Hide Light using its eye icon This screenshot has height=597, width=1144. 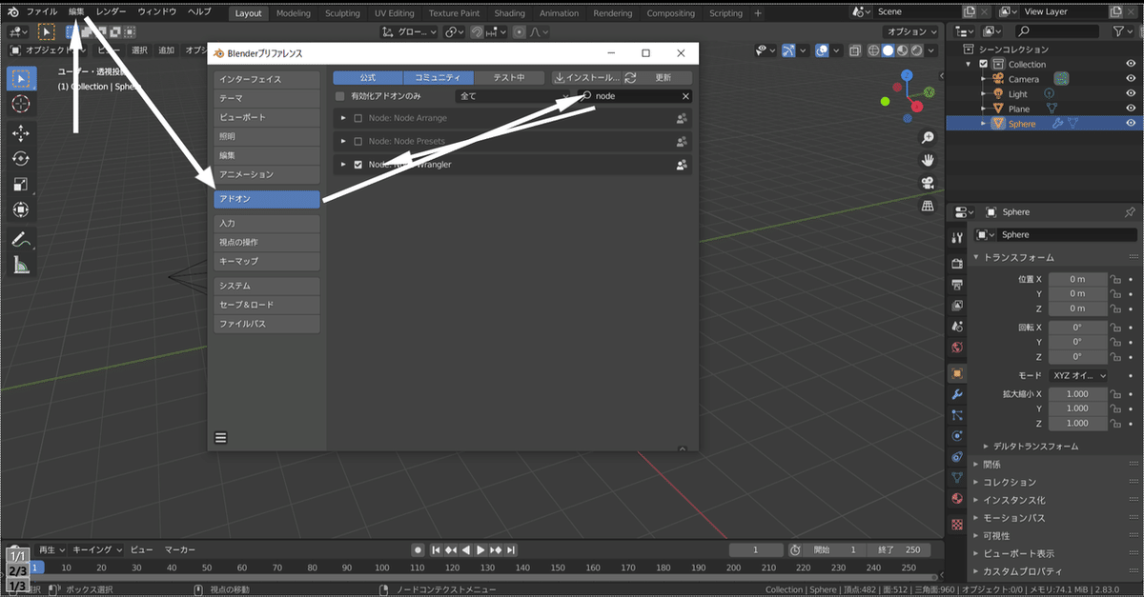(x=1131, y=94)
